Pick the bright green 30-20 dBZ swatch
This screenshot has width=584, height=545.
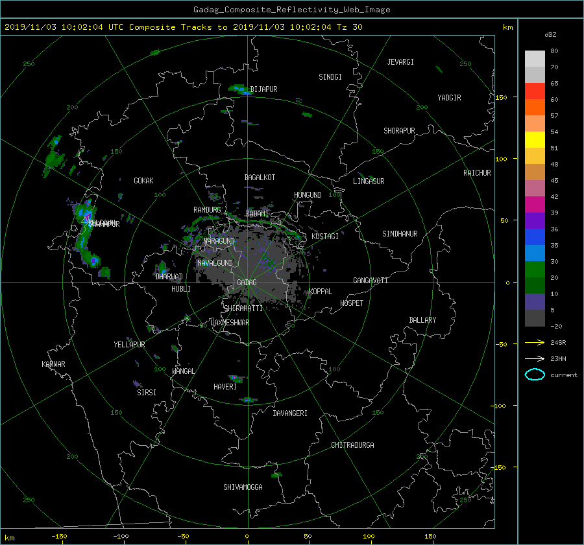pos(535,269)
